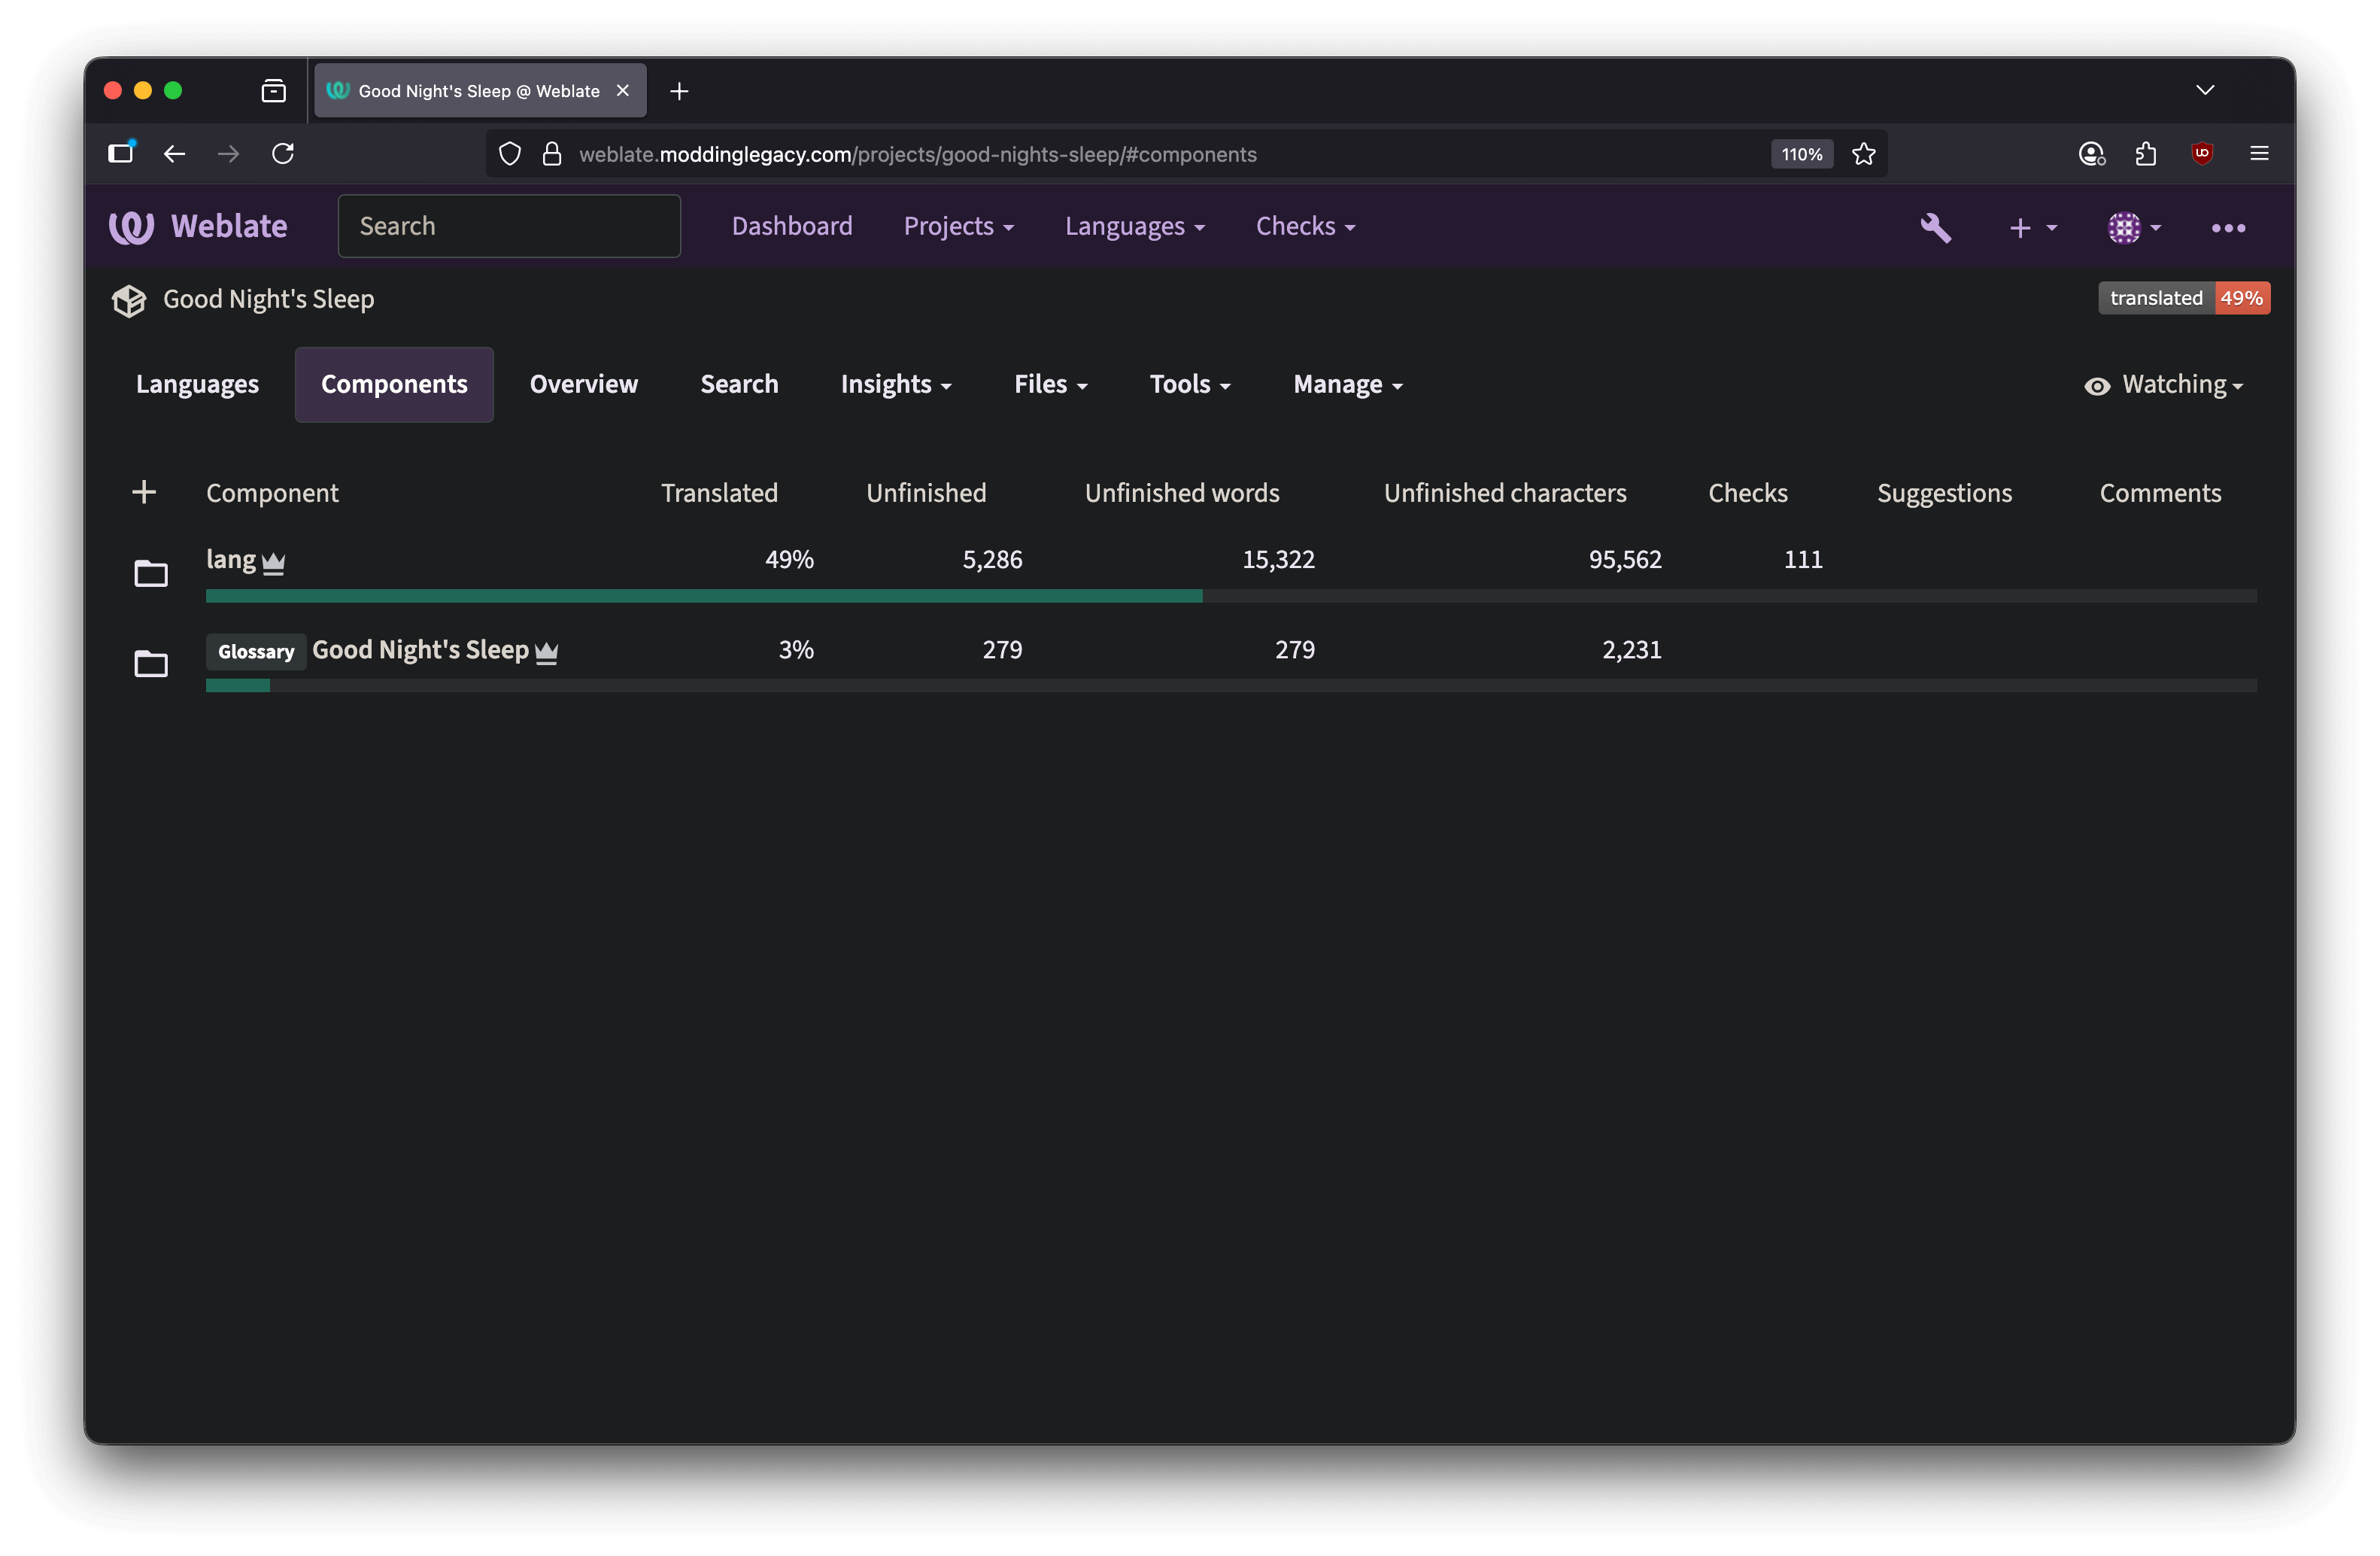Click the plus icon to add a component

click(x=145, y=491)
